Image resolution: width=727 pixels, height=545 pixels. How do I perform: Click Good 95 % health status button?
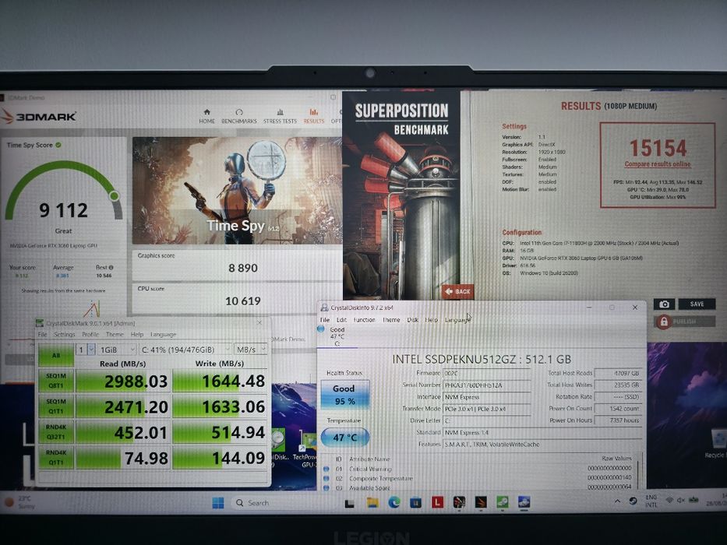tap(344, 395)
